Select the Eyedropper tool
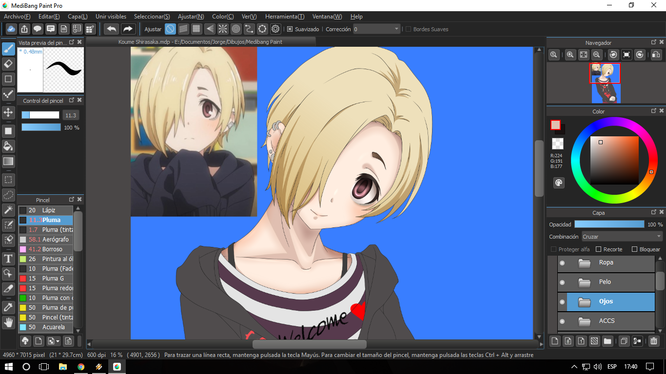This screenshot has width=666, height=374. click(x=8, y=307)
